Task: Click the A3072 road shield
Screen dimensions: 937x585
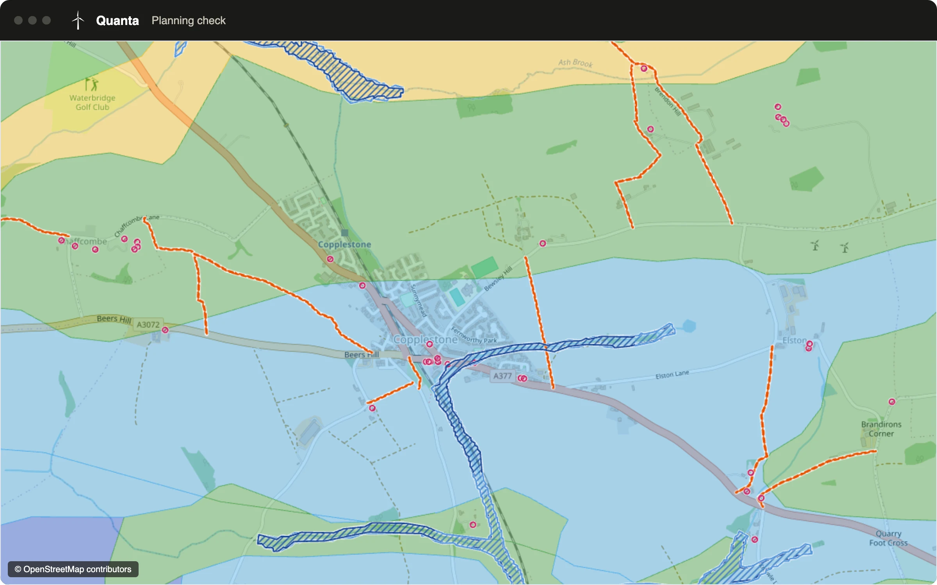Action: (148, 324)
